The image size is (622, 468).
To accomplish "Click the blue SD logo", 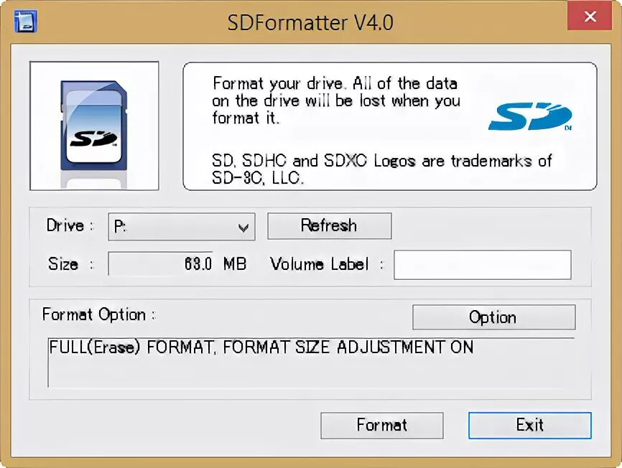I will (x=530, y=116).
